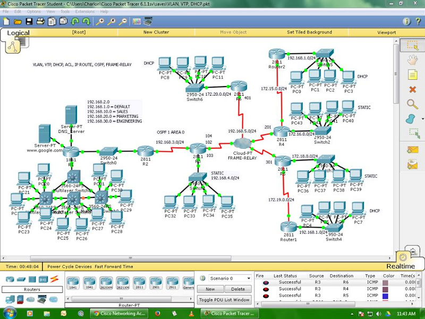The width and height of the screenshot is (425, 319).
Task: Click the New file icon
Action: (6, 21)
